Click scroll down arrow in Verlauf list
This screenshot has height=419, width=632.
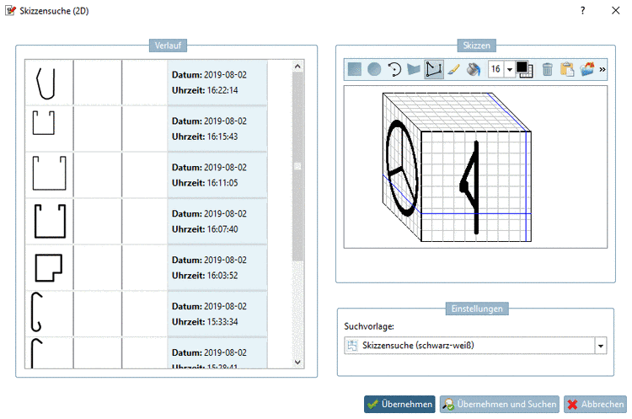tap(297, 363)
